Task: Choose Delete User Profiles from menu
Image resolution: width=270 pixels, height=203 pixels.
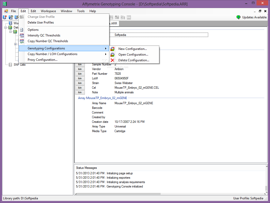Action: pos(64,22)
